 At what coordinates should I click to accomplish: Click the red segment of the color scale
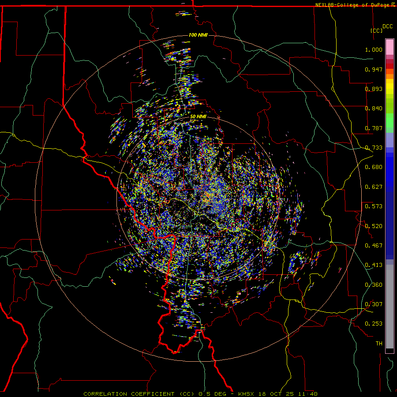390,66
